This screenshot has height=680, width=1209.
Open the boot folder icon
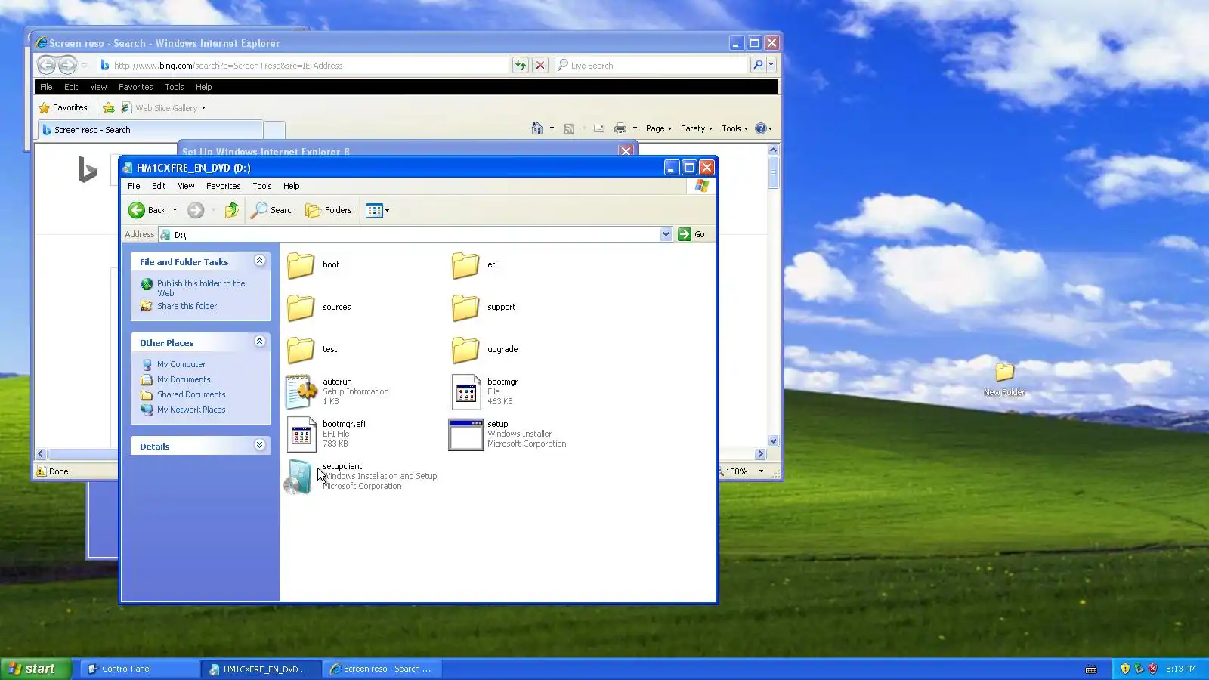pyautogui.click(x=301, y=265)
